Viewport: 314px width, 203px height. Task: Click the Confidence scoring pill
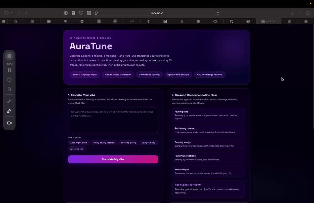click(149, 75)
